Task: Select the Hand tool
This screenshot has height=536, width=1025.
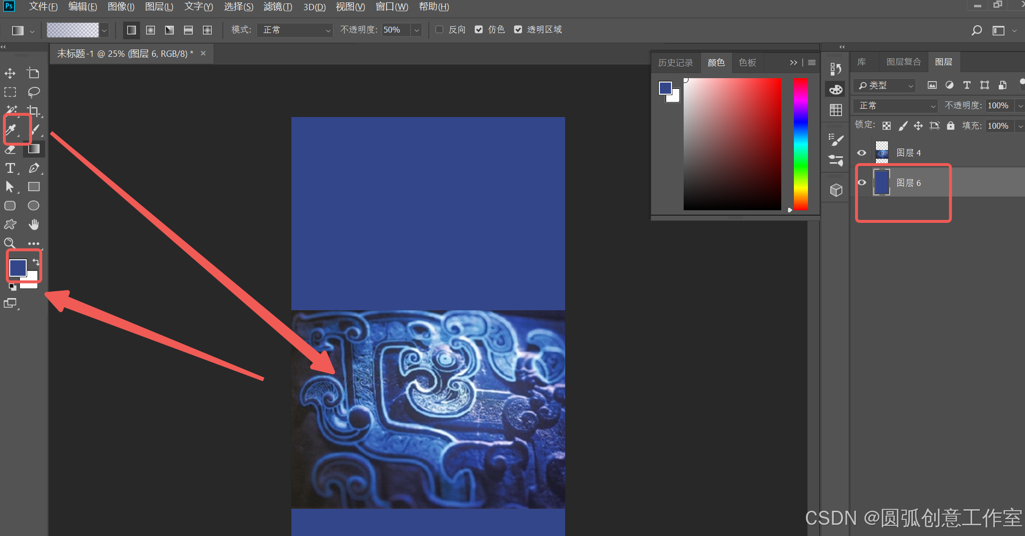Action: click(x=34, y=224)
